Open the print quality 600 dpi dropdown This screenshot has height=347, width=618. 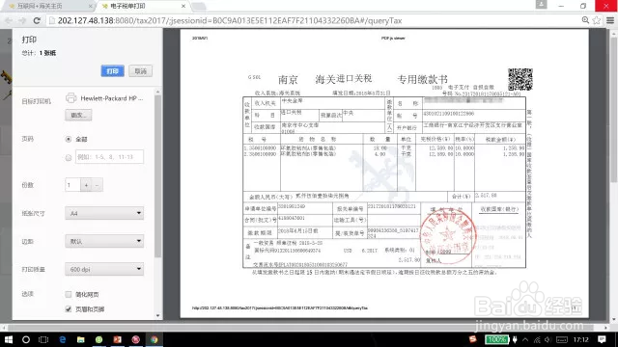point(104,269)
